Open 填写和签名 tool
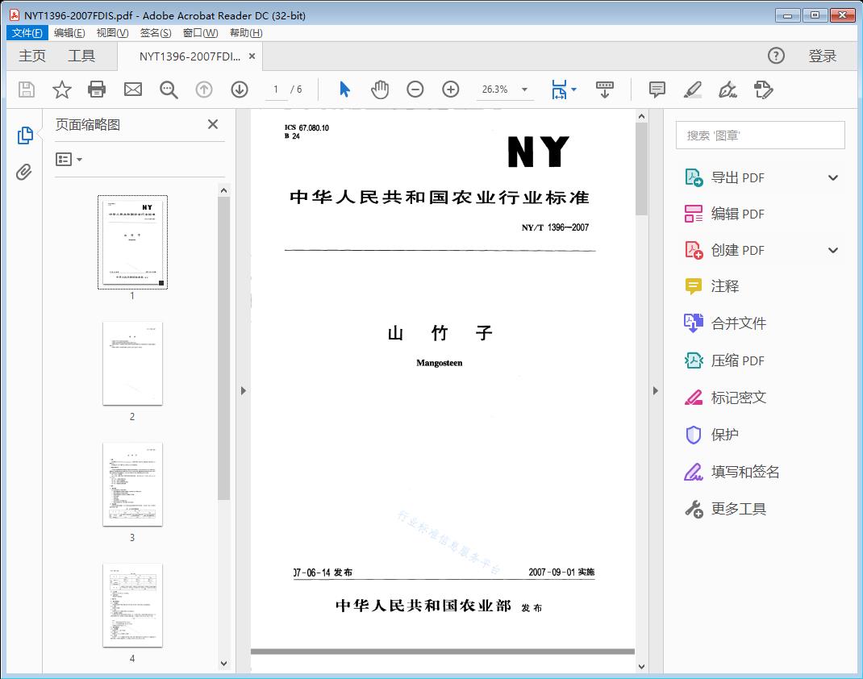The height and width of the screenshot is (679, 863). point(744,472)
